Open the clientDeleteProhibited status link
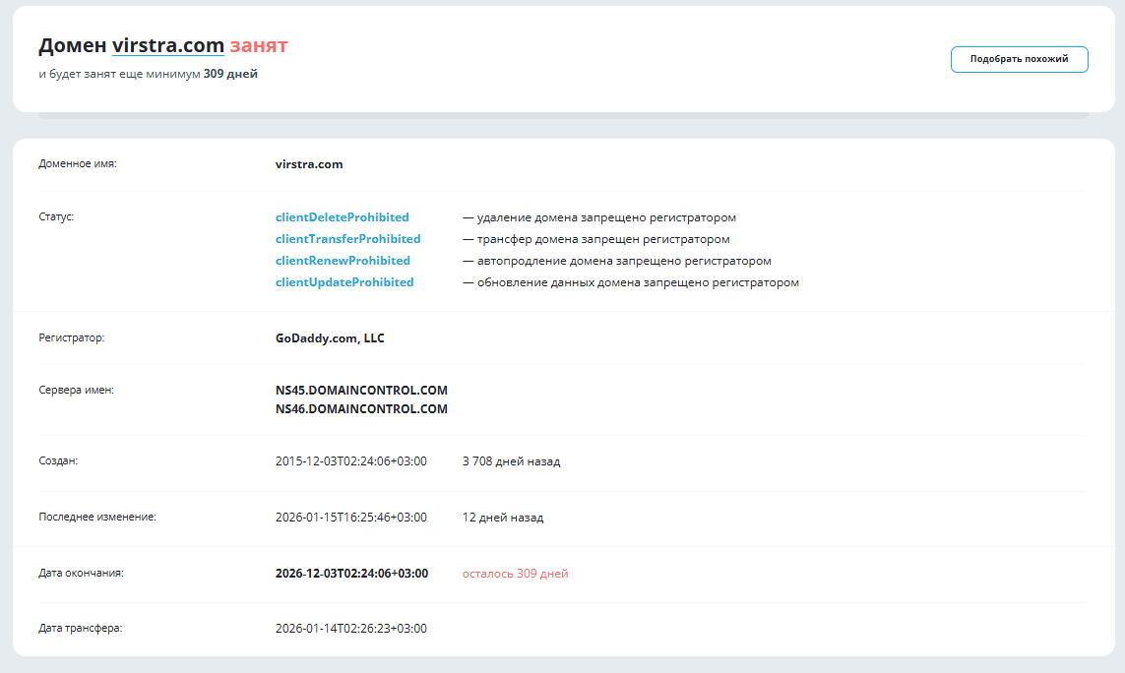 tap(343, 217)
